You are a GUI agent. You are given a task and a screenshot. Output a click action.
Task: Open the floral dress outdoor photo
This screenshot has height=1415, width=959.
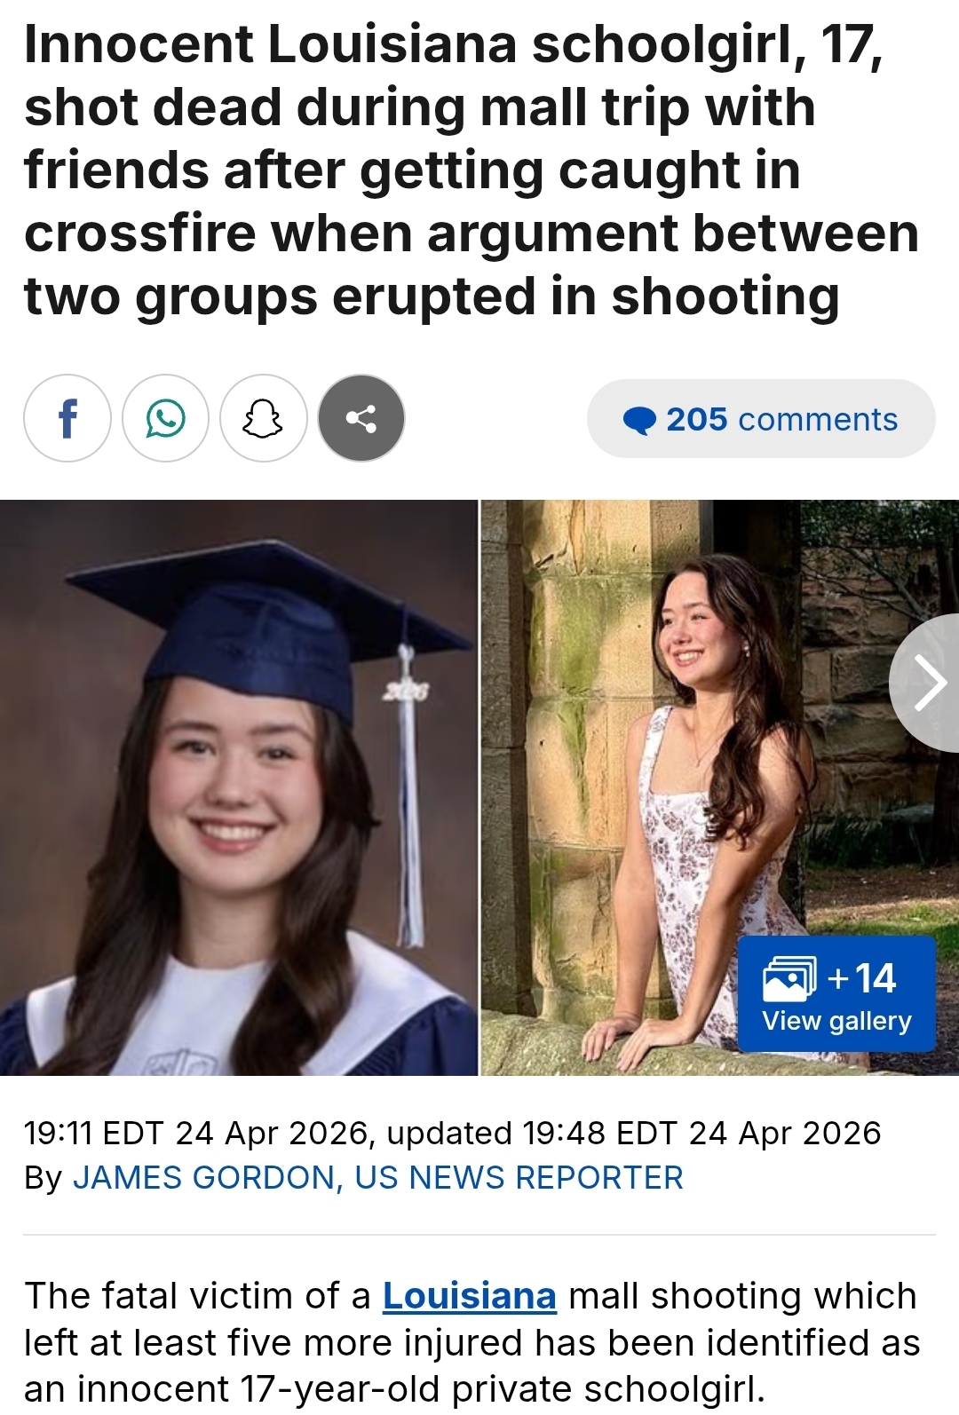(x=720, y=787)
